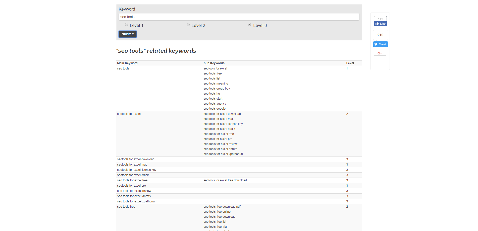The height and width of the screenshot is (231, 478).
Task: Click sub keyword 'seo tools free trial'
Action: pyautogui.click(x=215, y=227)
